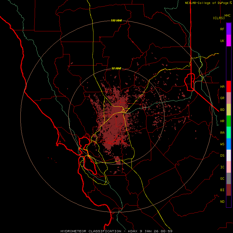Viewport: 233px width, 233px height.
Task: Click the RA light-green legend swatch
Action: (229, 133)
